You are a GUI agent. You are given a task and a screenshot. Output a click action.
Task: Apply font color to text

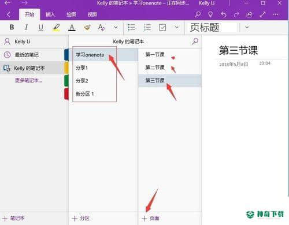click(x=72, y=28)
